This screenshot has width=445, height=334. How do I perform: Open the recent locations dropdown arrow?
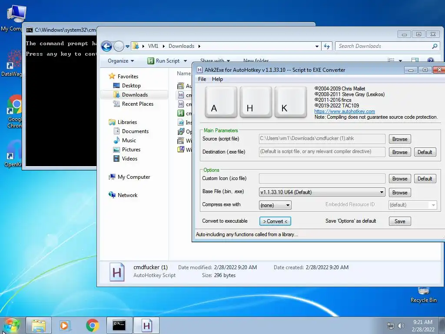pos(127,46)
